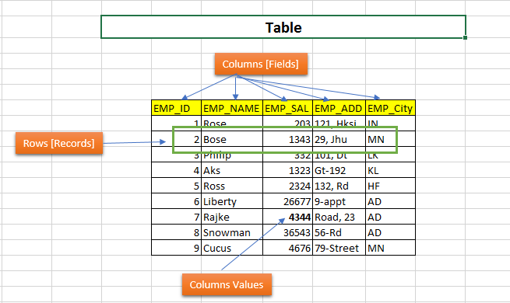Select the AD city cell in Liberty row
The image size is (510, 303).
pyautogui.click(x=390, y=201)
